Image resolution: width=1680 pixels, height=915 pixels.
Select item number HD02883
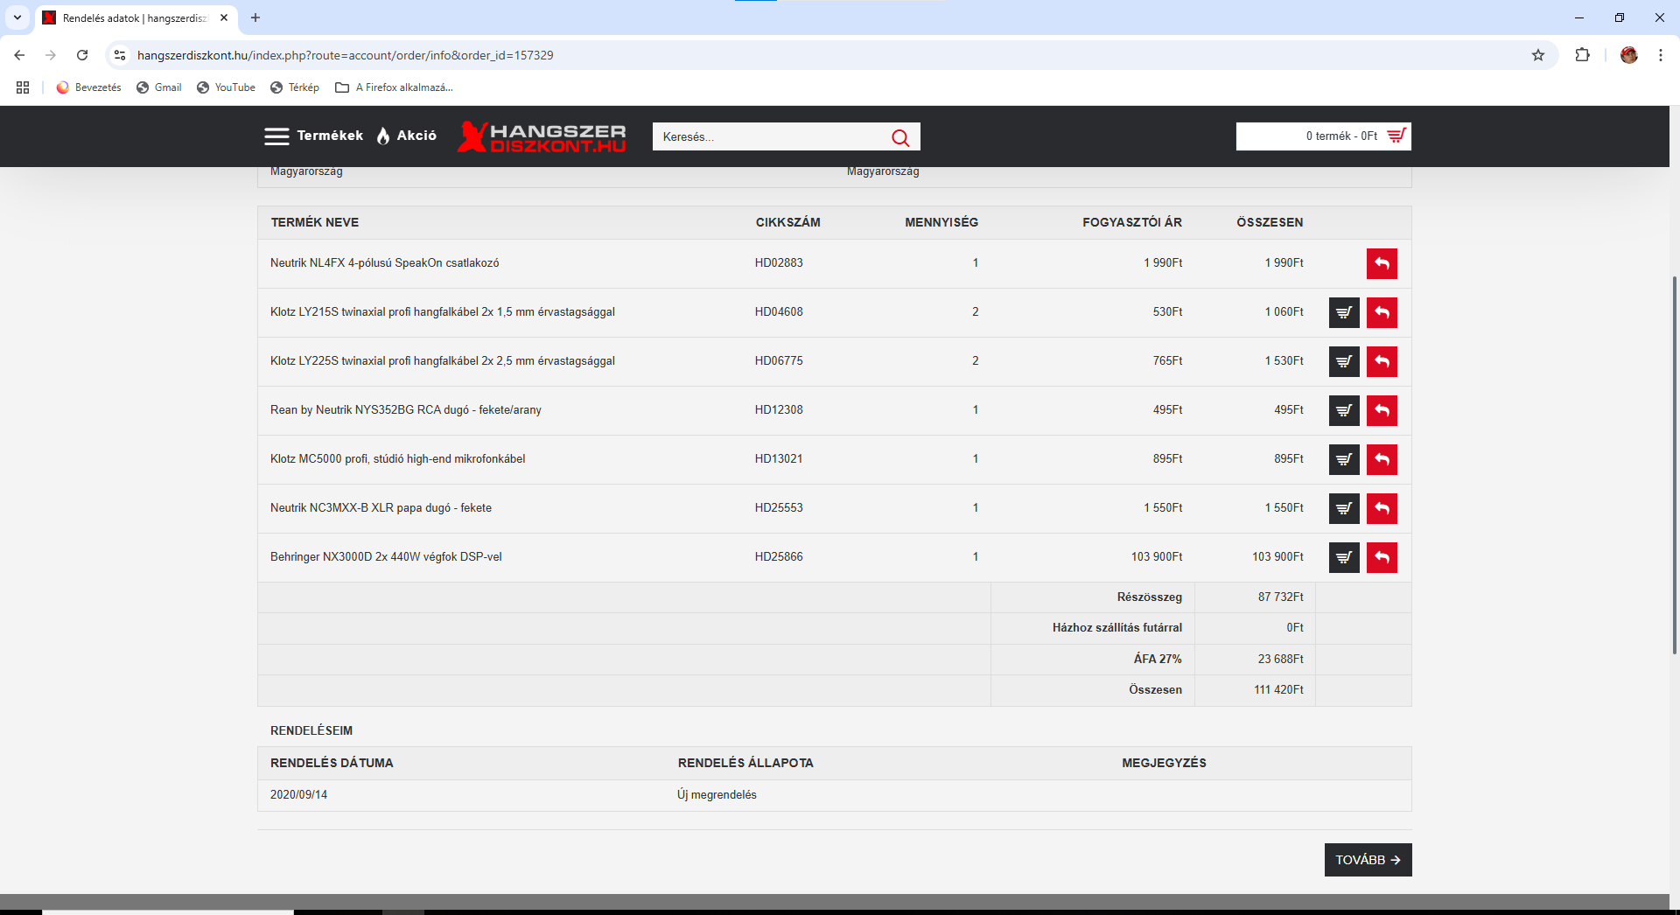[779, 263]
